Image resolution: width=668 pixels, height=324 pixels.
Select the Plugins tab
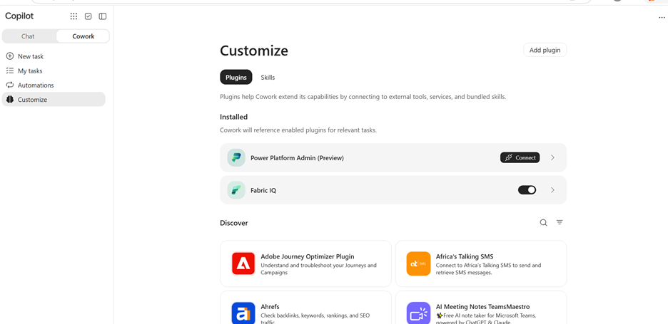tap(236, 78)
